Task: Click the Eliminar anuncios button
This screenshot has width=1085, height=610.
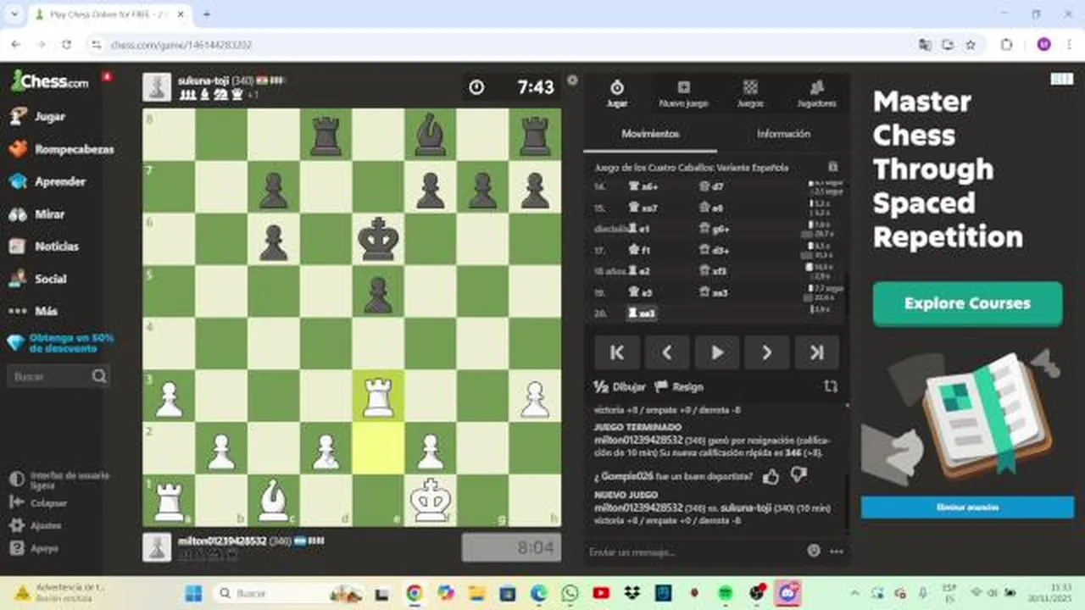Action: click(x=967, y=507)
